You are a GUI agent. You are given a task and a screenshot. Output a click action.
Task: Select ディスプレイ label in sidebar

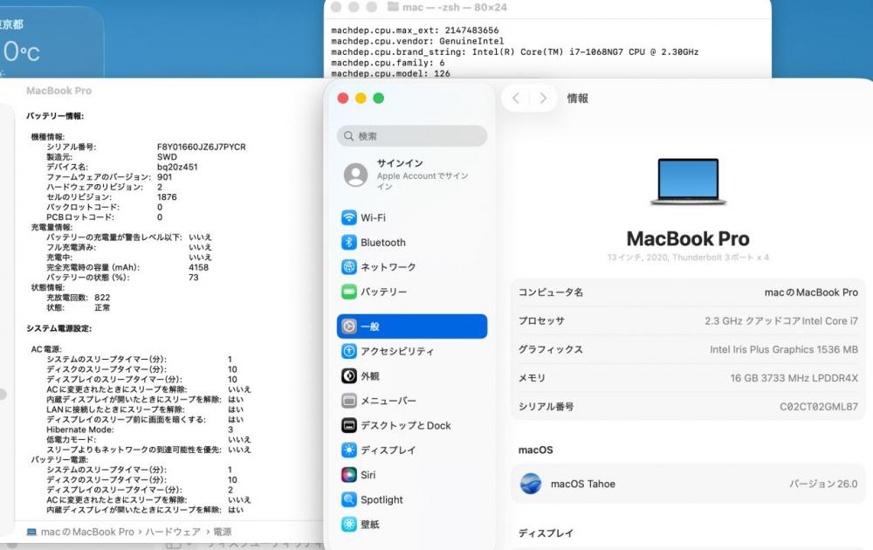tap(388, 450)
